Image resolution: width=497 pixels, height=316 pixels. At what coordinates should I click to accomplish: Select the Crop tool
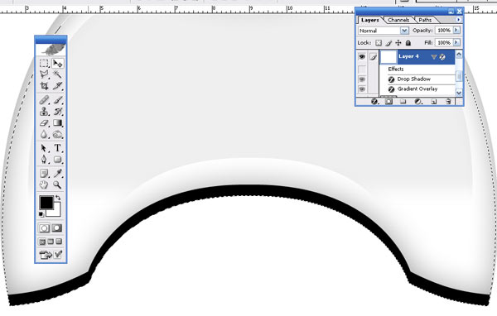(44, 86)
